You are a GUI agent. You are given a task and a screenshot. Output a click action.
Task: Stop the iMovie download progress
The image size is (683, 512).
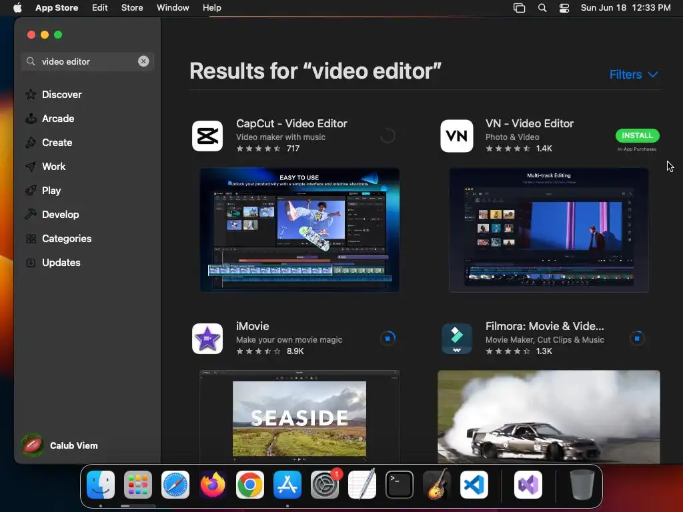click(388, 338)
